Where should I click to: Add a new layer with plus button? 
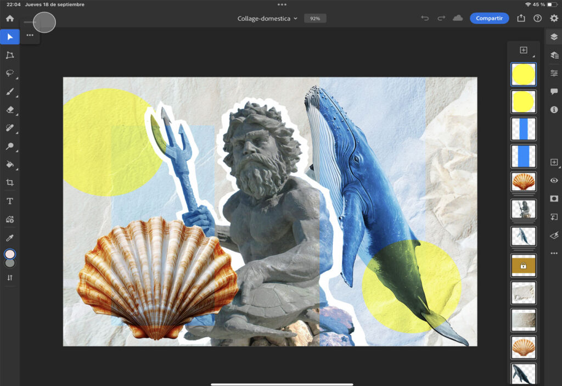coord(523,50)
